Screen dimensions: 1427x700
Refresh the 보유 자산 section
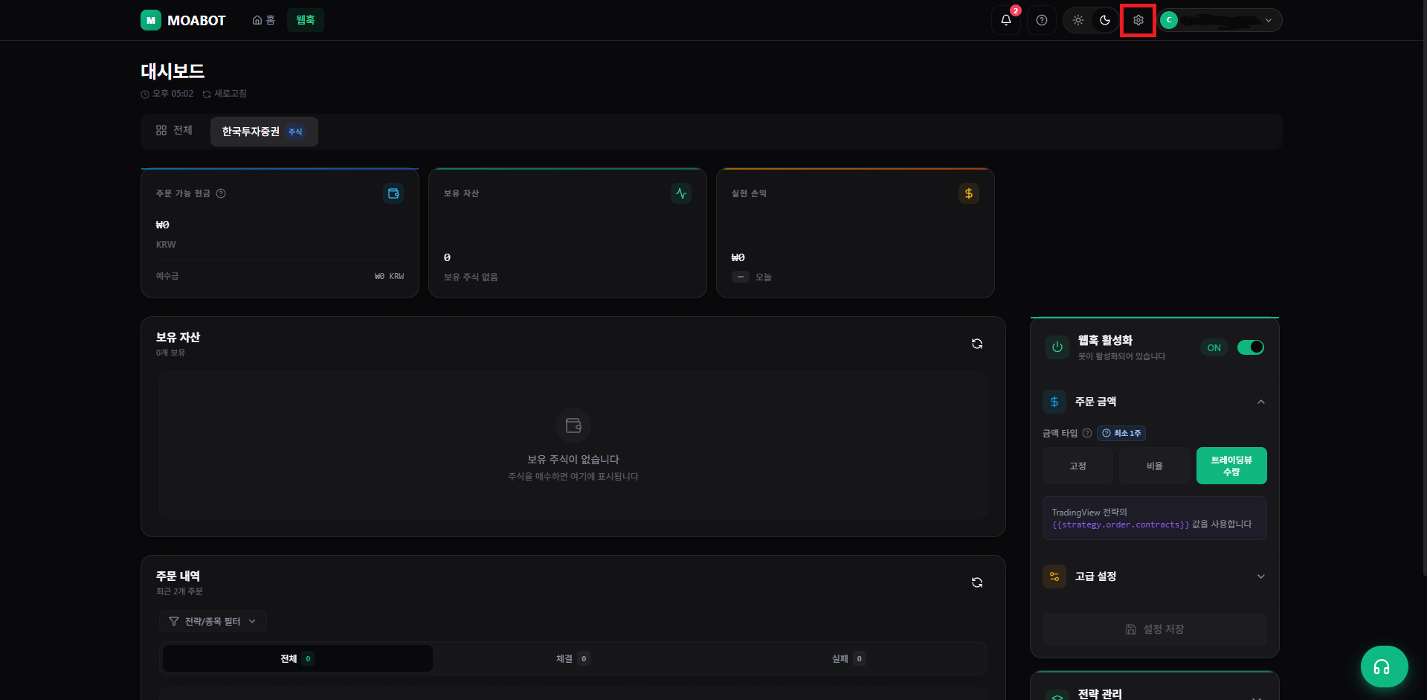click(x=977, y=344)
